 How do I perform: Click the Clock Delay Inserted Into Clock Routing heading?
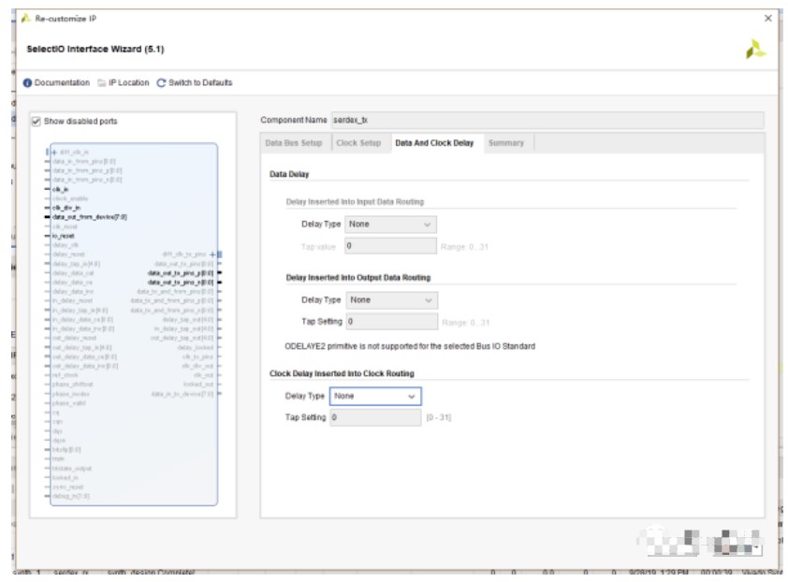tap(342, 373)
